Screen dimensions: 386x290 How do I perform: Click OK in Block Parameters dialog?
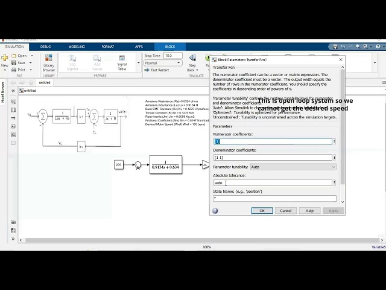click(x=262, y=211)
